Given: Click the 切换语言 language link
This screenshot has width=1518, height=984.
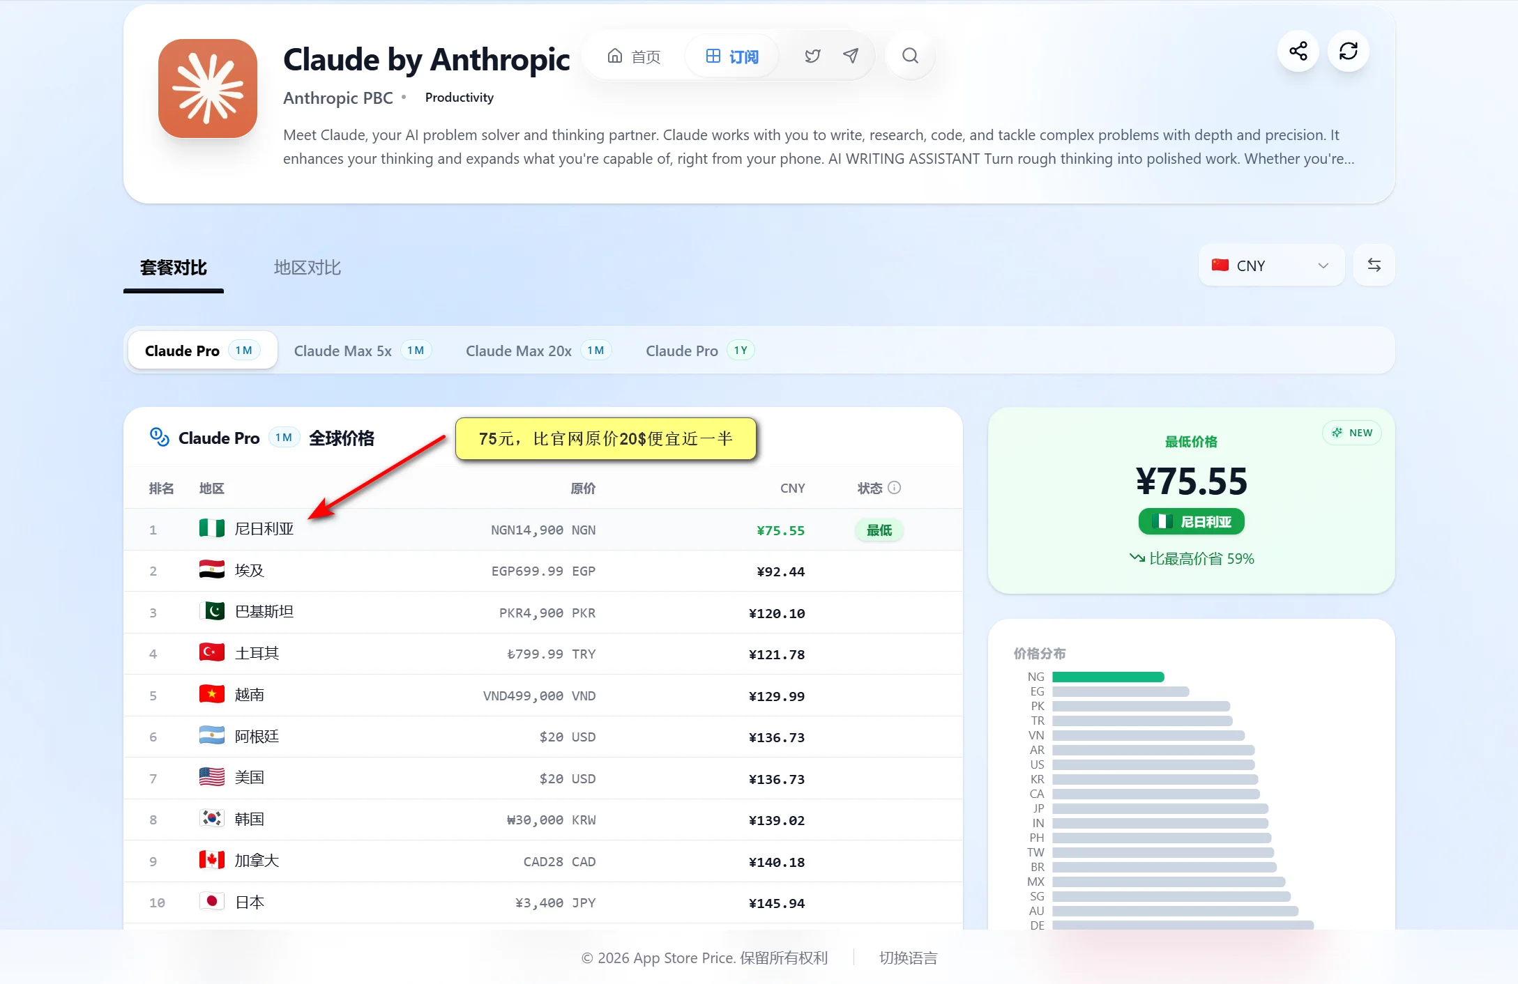Looking at the screenshot, I should coord(908,958).
